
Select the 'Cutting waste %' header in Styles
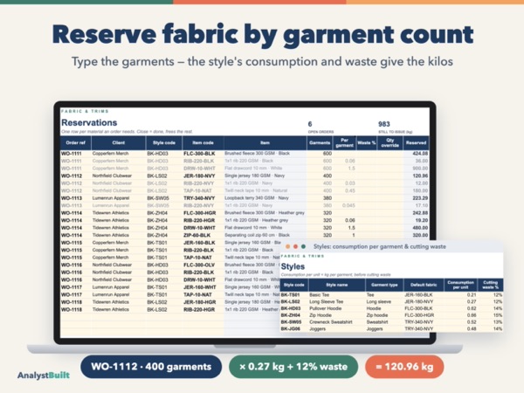[490, 285]
